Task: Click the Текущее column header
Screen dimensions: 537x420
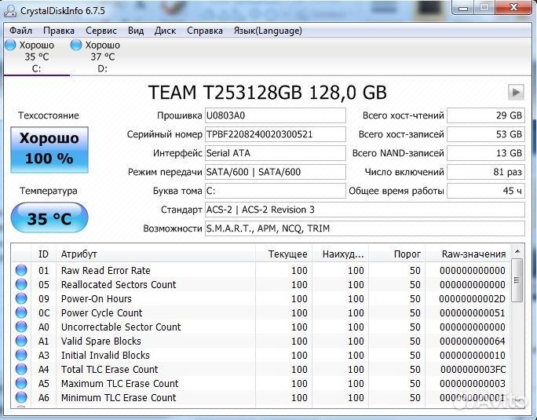Action: point(284,254)
